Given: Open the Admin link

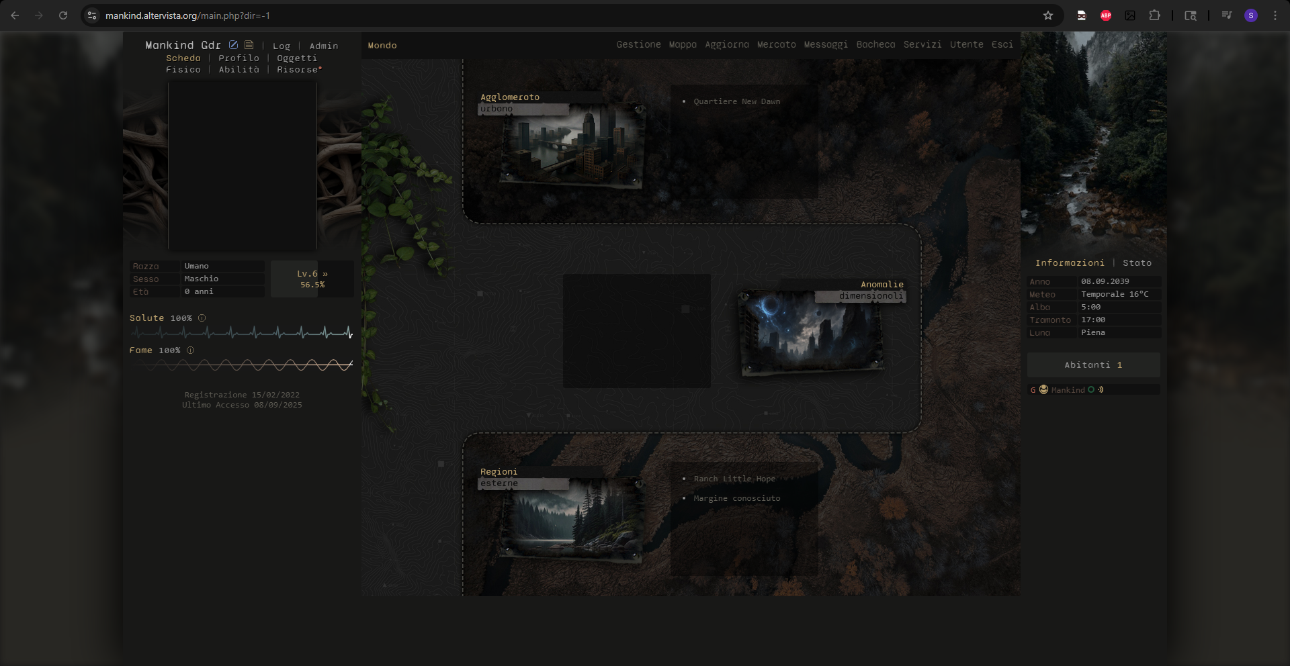Looking at the screenshot, I should (x=324, y=46).
